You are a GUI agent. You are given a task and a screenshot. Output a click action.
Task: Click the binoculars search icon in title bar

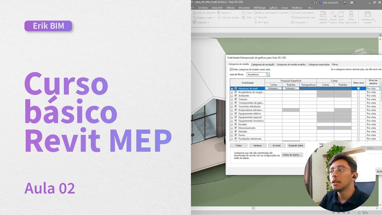click(316, 2)
